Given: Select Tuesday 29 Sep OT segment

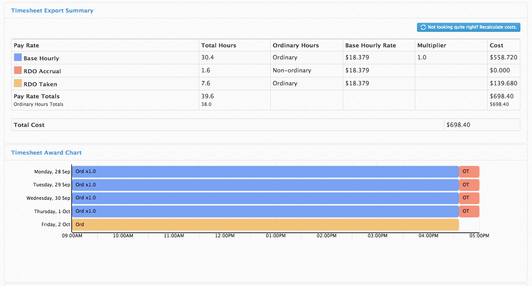Looking at the screenshot, I should (x=469, y=185).
